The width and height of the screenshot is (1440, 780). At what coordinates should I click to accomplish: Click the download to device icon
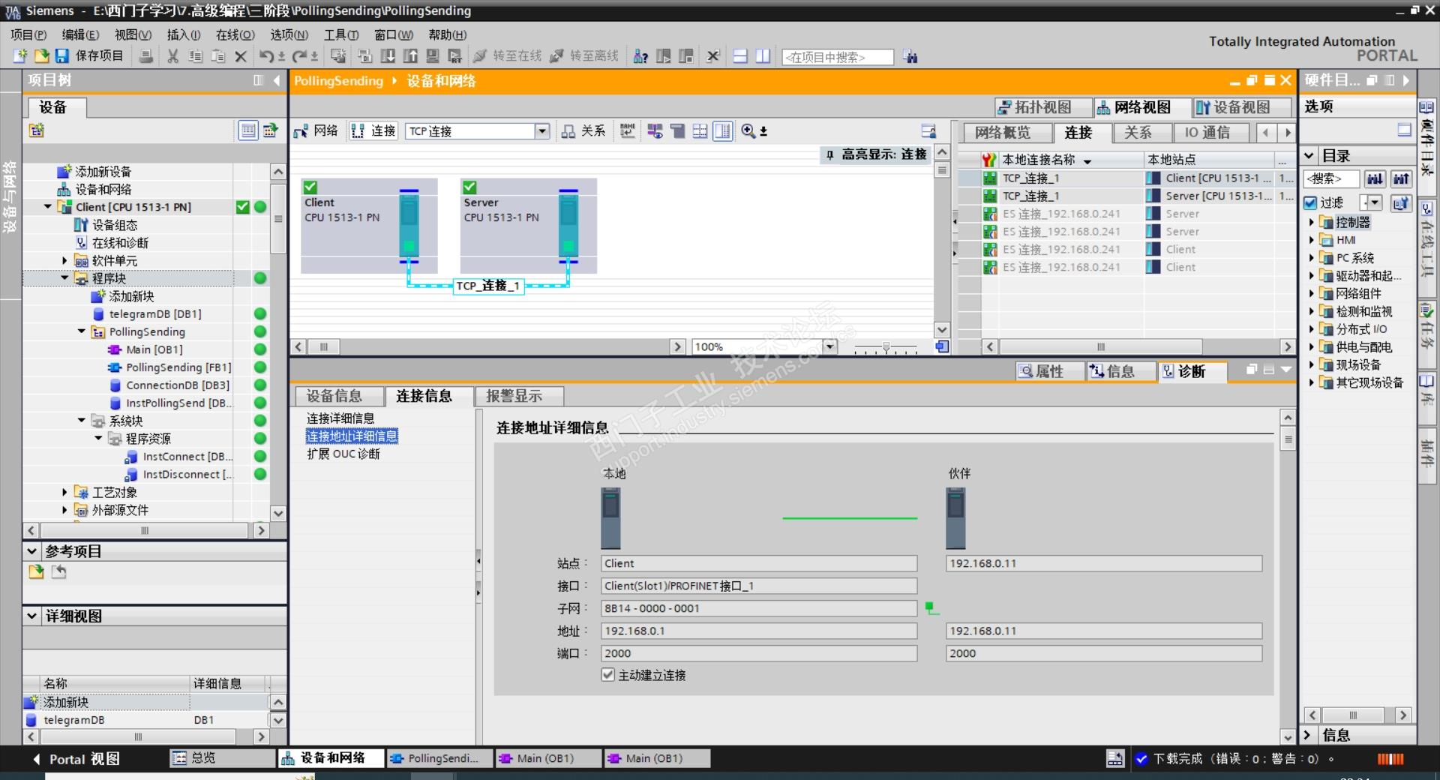click(x=388, y=56)
